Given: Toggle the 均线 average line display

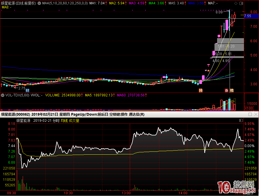Looking at the screenshot, I should tap(64, 121).
